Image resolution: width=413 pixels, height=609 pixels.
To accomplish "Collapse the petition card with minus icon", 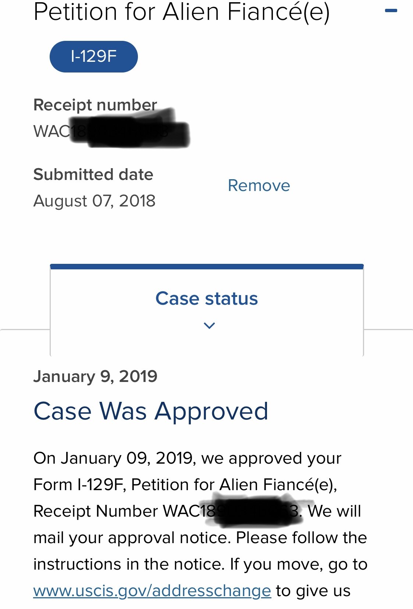I will pos(391,11).
